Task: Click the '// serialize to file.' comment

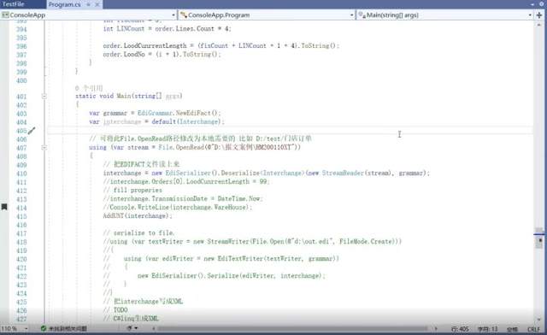Action: click(x=138, y=233)
